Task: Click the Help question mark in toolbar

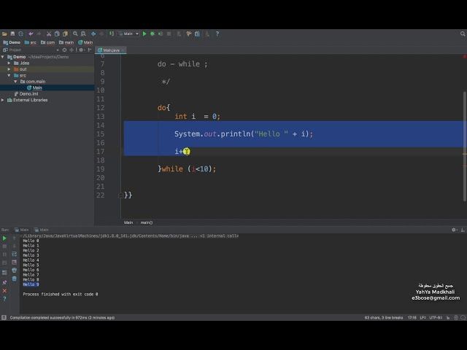Action: coord(217,34)
